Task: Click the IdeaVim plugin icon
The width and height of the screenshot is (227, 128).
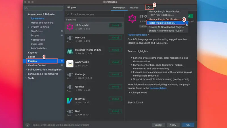Action: coord(70,101)
